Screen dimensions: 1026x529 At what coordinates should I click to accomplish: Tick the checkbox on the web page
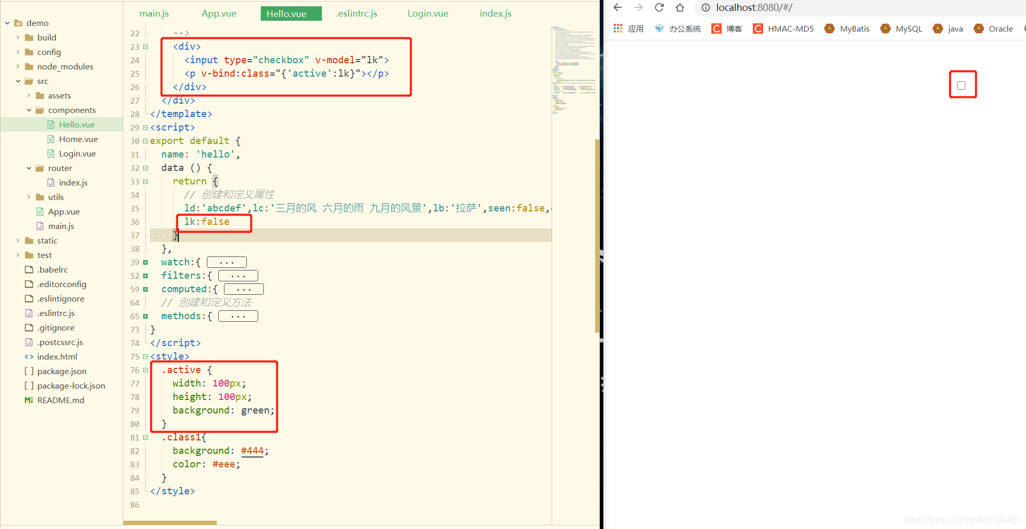tap(961, 85)
